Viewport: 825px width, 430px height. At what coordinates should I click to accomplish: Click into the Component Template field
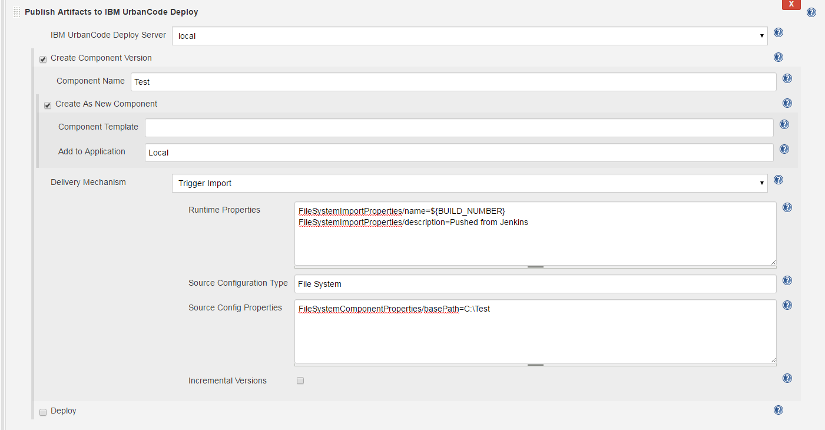click(x=459, y=128)
